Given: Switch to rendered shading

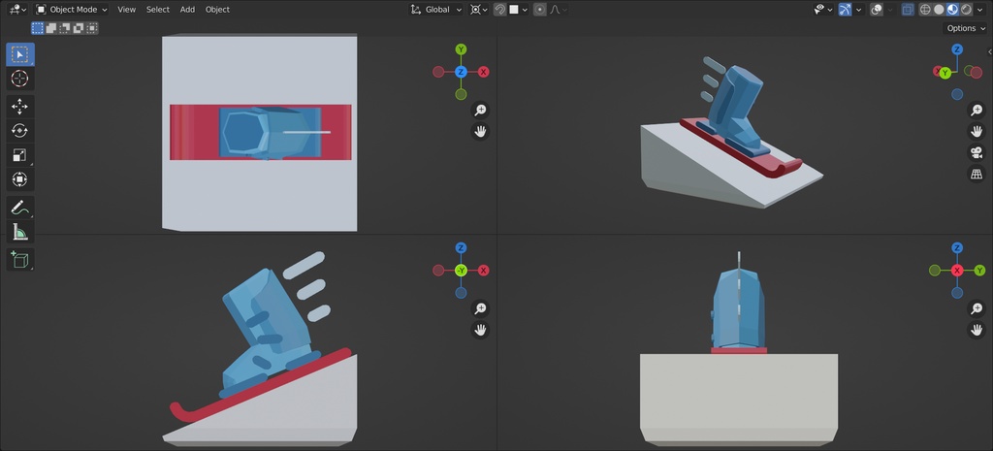Looking at the screenshot, I should [965, 10].
